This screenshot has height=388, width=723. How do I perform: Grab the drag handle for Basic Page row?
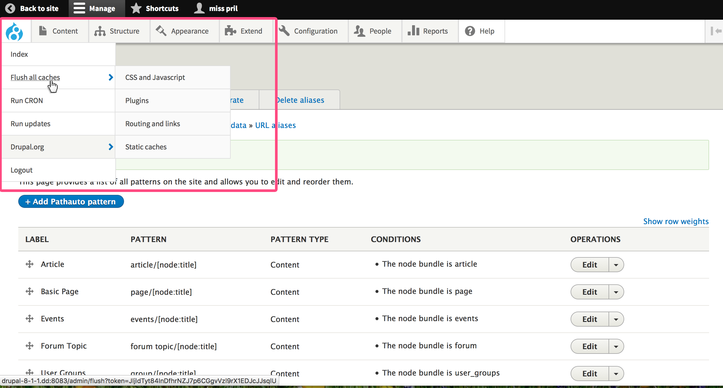[x=30, y=291]
